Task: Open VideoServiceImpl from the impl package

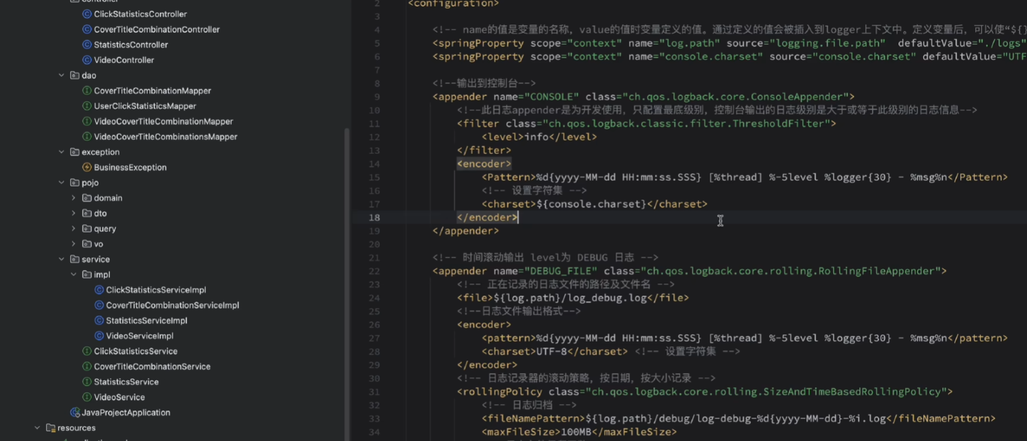Action: (x=140, y=336)
